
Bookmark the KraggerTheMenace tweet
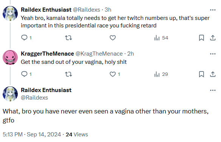[201, 74]
